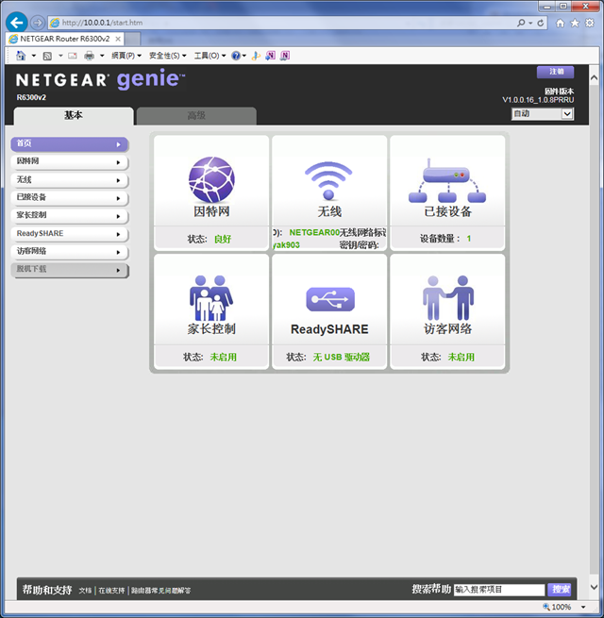Click the 无 USB 驱动器 status text

[x=342, y=357]
